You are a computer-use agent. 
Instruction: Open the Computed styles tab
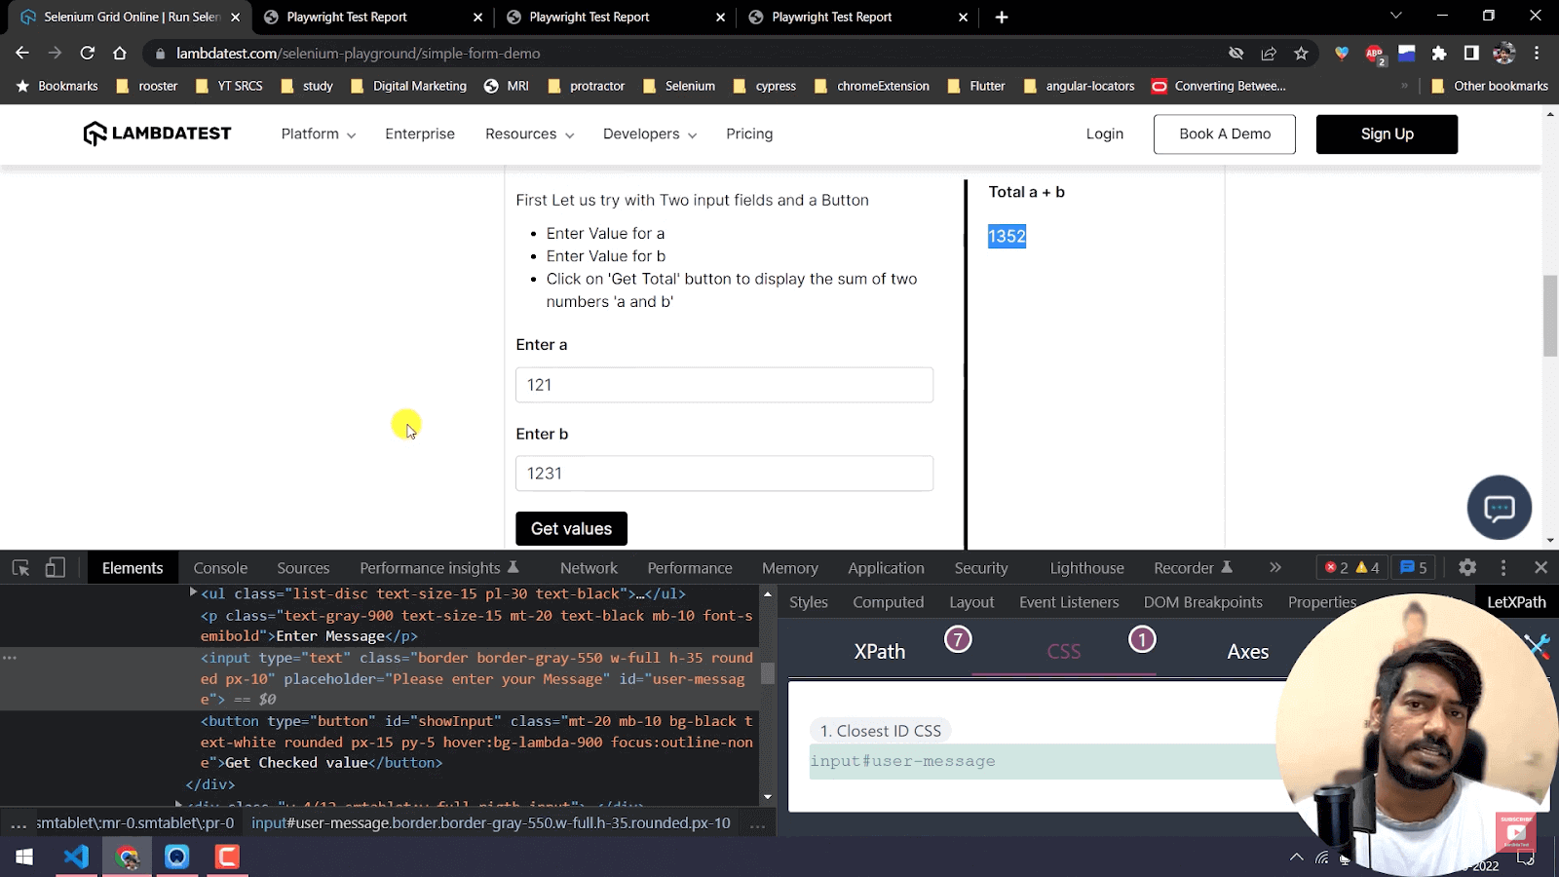(888, 602)
